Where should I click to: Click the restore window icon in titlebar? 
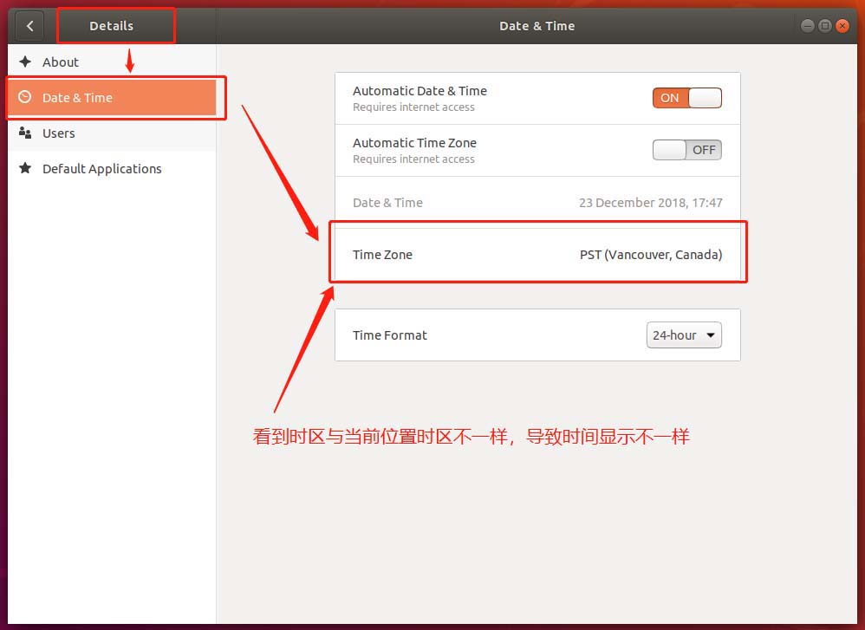[x=823, y=25]
